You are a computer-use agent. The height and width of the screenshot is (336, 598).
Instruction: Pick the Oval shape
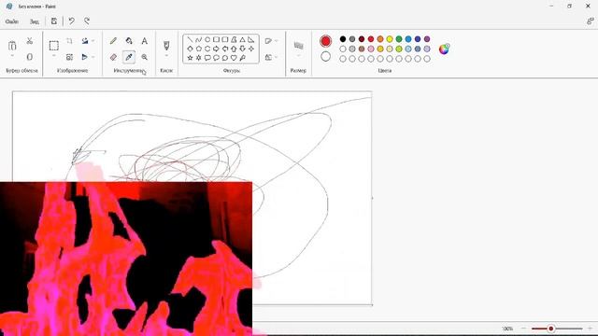[207, 39]
